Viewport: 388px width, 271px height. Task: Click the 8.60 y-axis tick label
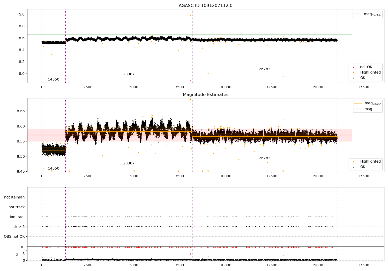[21, 126]
